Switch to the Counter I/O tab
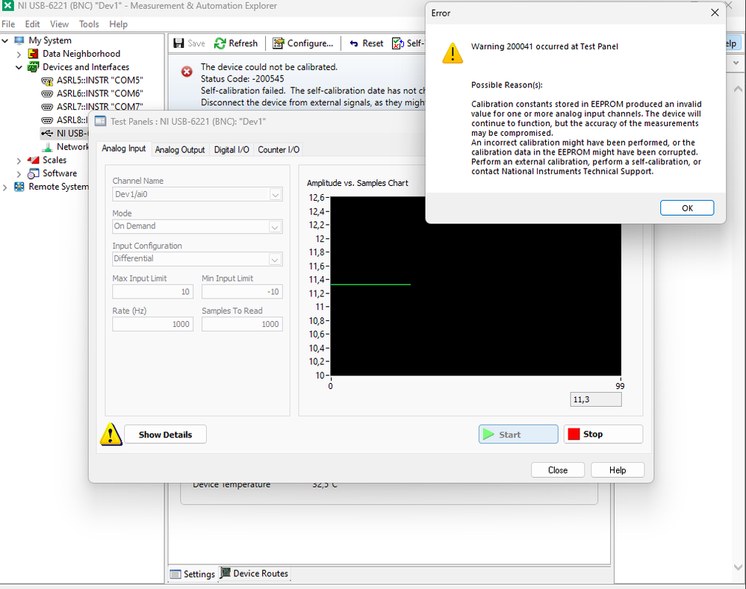This screenshot has height=589, width=746. coord(279,149)
